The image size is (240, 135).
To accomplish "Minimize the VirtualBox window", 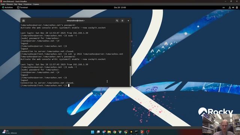I will pyautogui.click(x=225, y=1).
